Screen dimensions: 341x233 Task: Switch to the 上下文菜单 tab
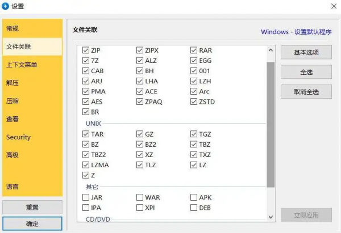coord(32,65)
